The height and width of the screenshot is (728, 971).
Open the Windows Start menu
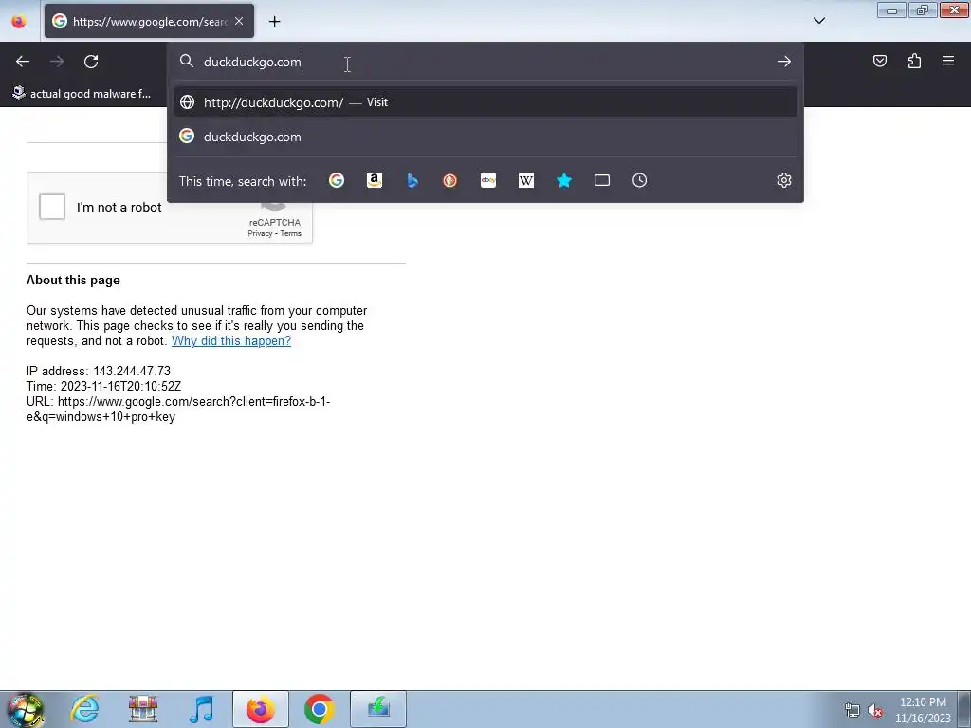26,709
